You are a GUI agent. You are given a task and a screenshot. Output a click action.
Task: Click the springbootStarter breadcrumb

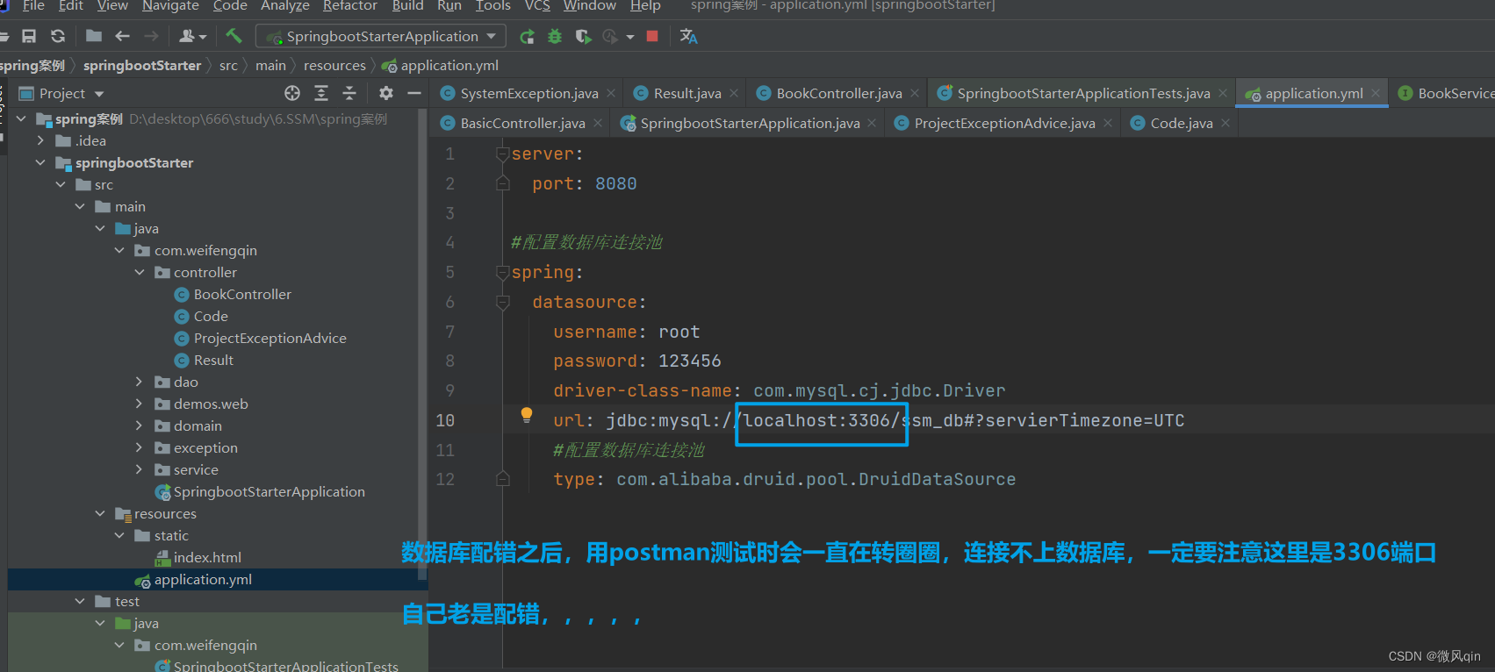tap(142, 65)
